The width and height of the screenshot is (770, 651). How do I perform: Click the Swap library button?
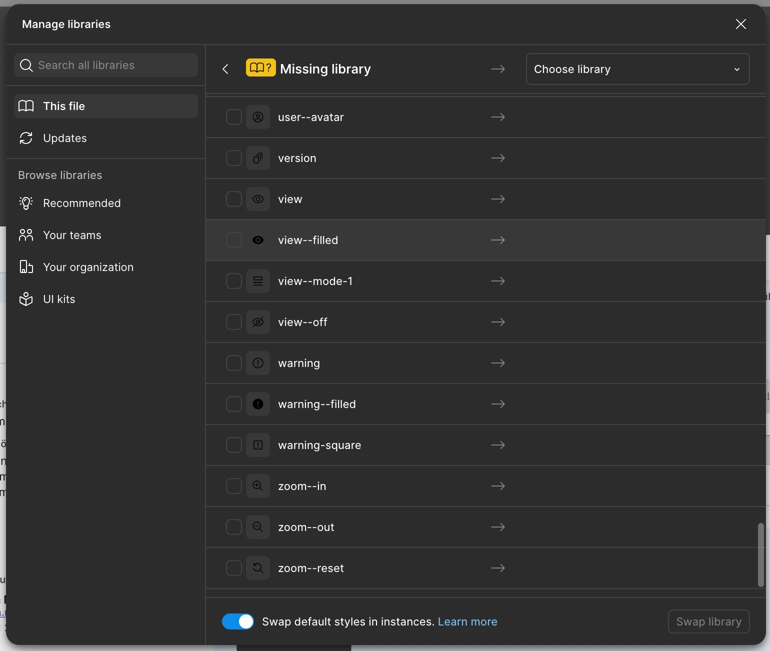point(709,621)
